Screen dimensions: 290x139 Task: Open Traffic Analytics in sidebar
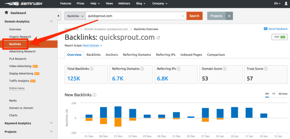(x=19, y=81)
